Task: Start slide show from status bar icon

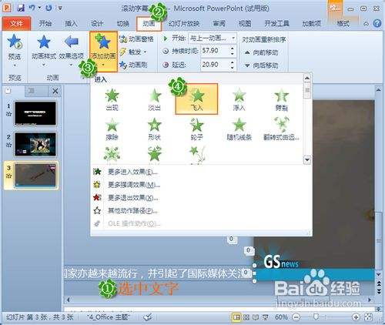Action: coord(266,317)
